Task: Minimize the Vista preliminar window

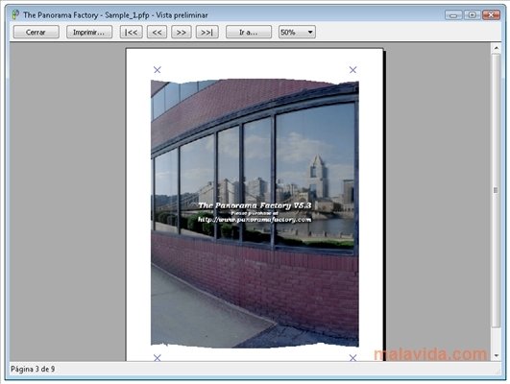Action: [453, 15]
